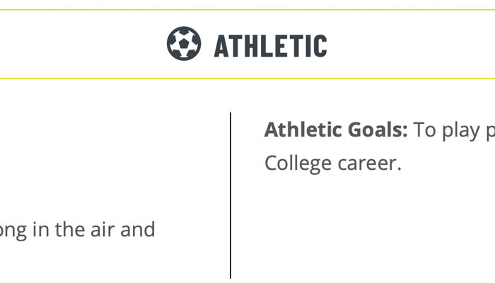
Task: Click the bold word "Goals:"
Action: click(x=378, y=129)
